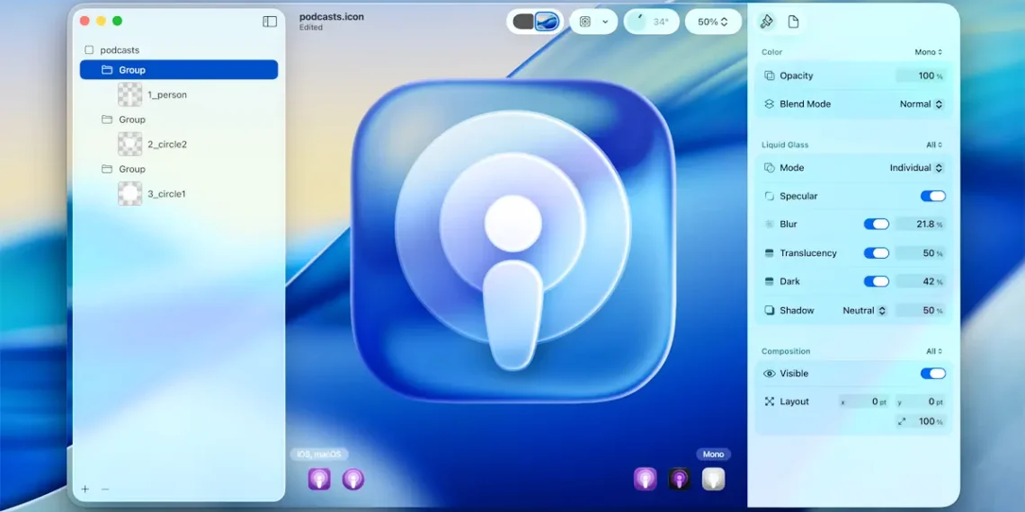This screenshot has width=1025, height=512.
Task: Click the Layout arrows icon
Action: (770, 402)
